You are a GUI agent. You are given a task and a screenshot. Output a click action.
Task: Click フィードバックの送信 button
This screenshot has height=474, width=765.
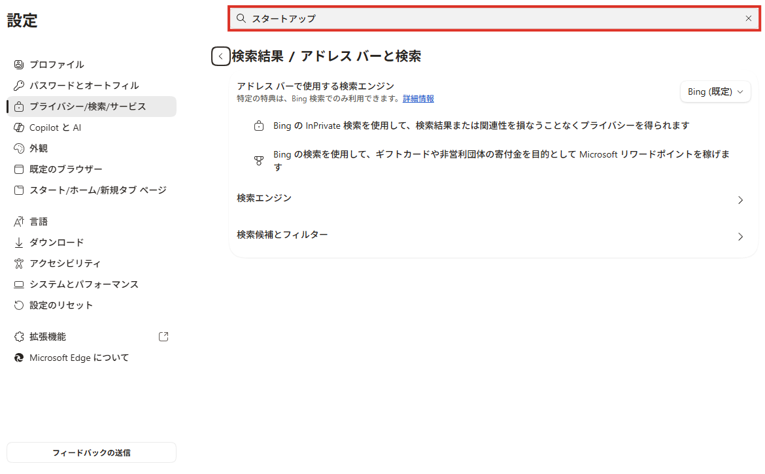tap(92, 452)
